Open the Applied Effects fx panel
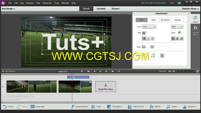This screenshot has height=113, width=201. (195, 30)
